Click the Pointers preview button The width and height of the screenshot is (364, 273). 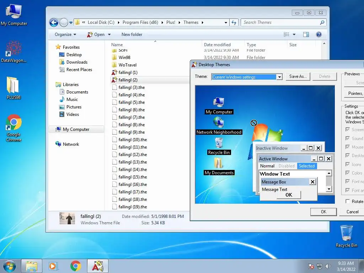(354, 93)
